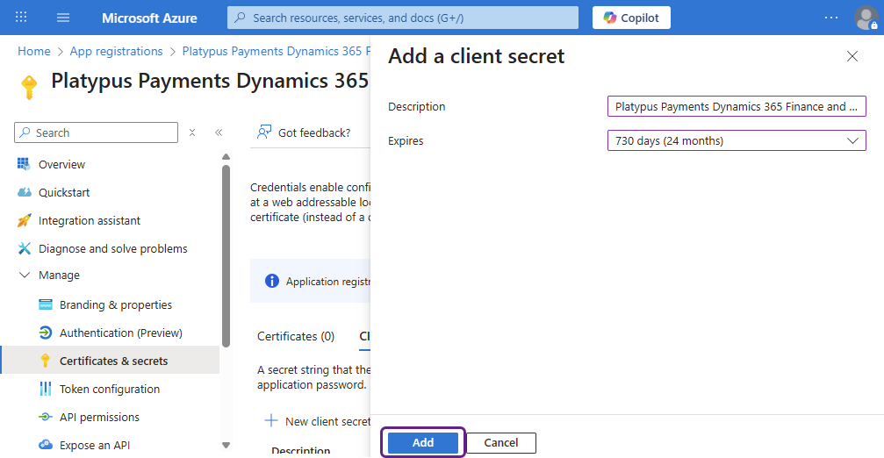Image resolution: width=884 pixels, height=458 pixels.
Task: Select Diagnose and solve problems
Action: click(112, 248)
